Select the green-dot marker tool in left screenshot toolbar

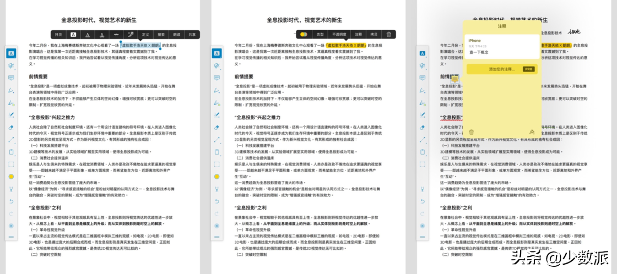pos(11,102)
